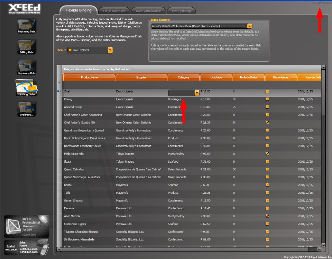The width and height of the screenshot is (332, 259).
Task: Uncheck Discontinued for Mishi Kobe Niku
Action: coord(267,154)
